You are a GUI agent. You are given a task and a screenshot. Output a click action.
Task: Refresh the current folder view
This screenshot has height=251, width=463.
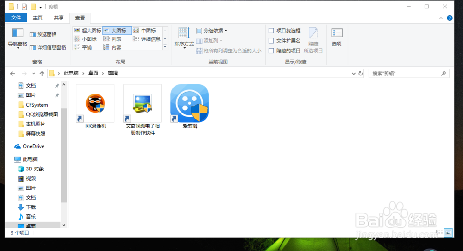point(361,74)
